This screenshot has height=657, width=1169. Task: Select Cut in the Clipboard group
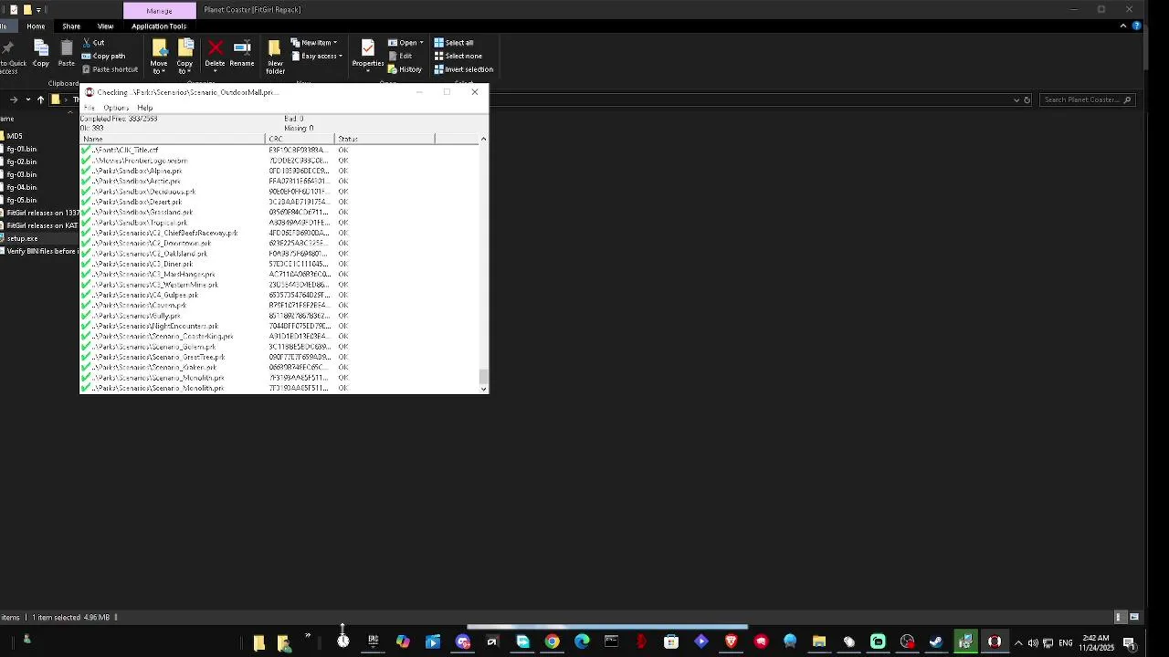[92, 43]
